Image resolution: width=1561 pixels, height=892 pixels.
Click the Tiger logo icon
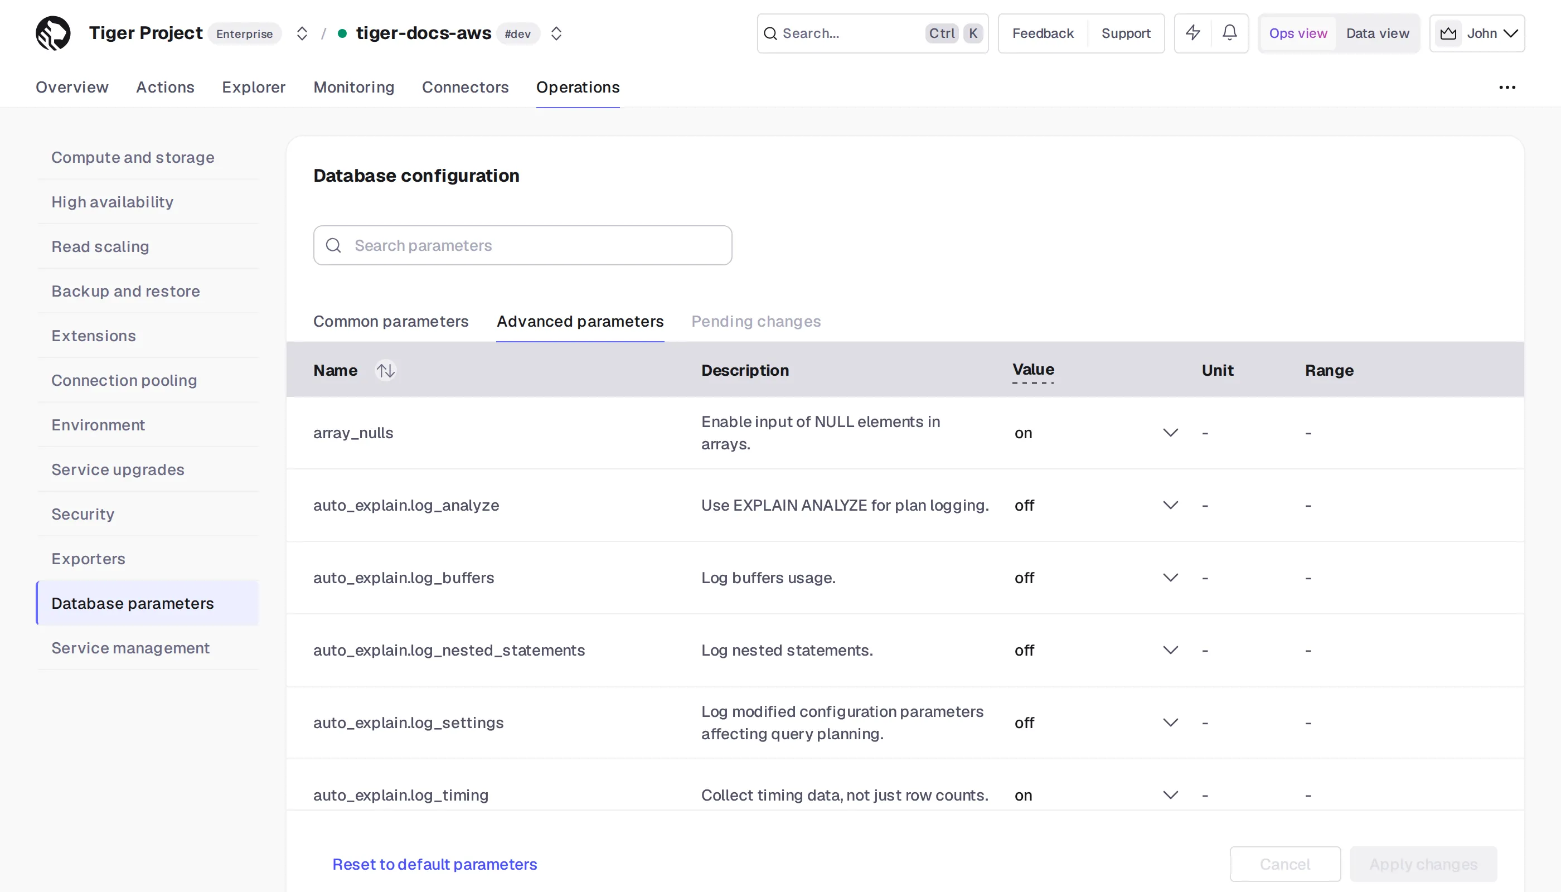53,33
